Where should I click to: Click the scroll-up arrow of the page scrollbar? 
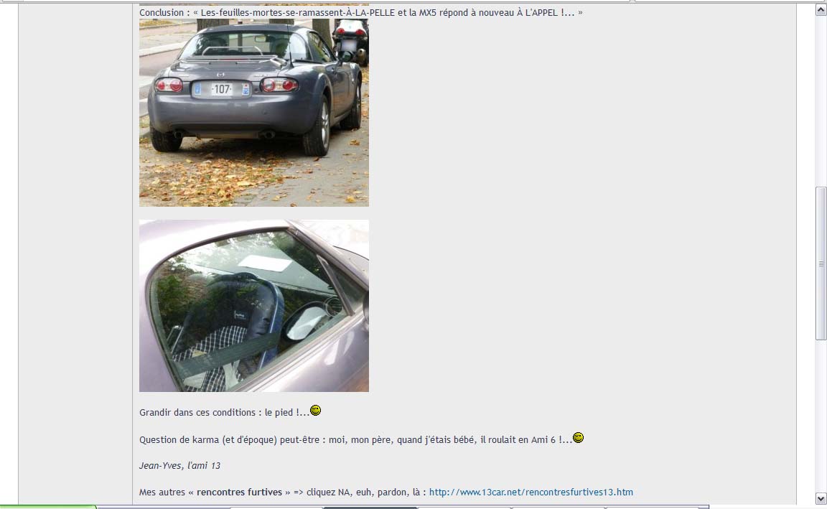click(821, 9)
